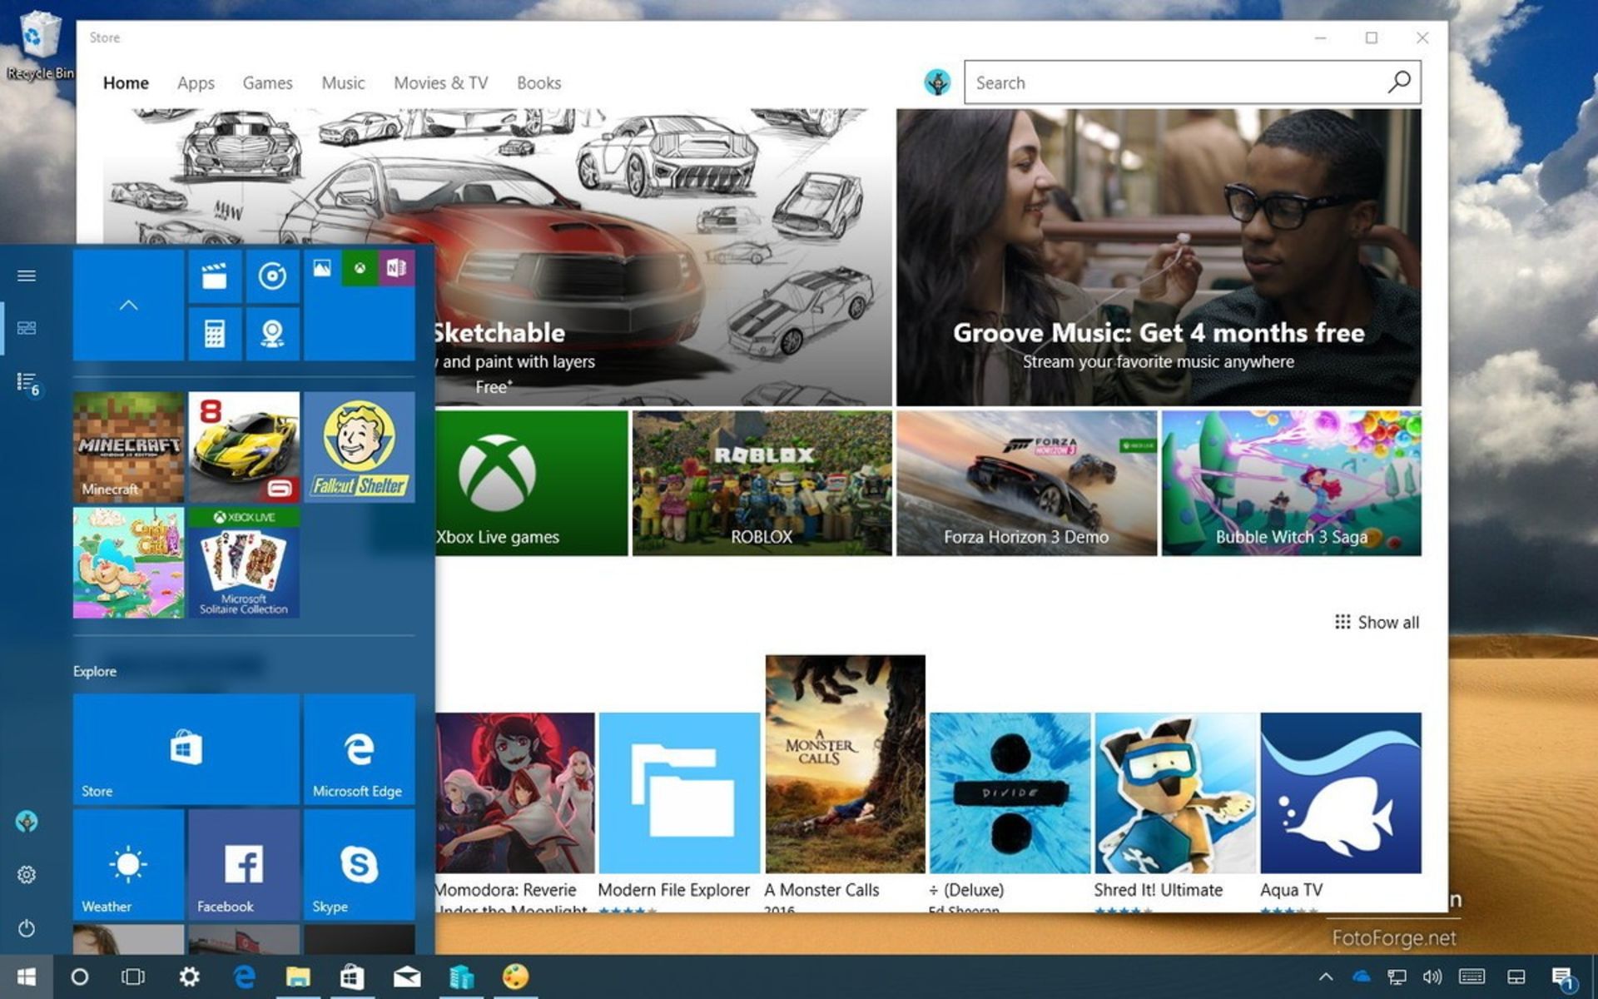Show all apps list in Start menu
This screenshot has height=999, width=1598.
tap(27, 382)
